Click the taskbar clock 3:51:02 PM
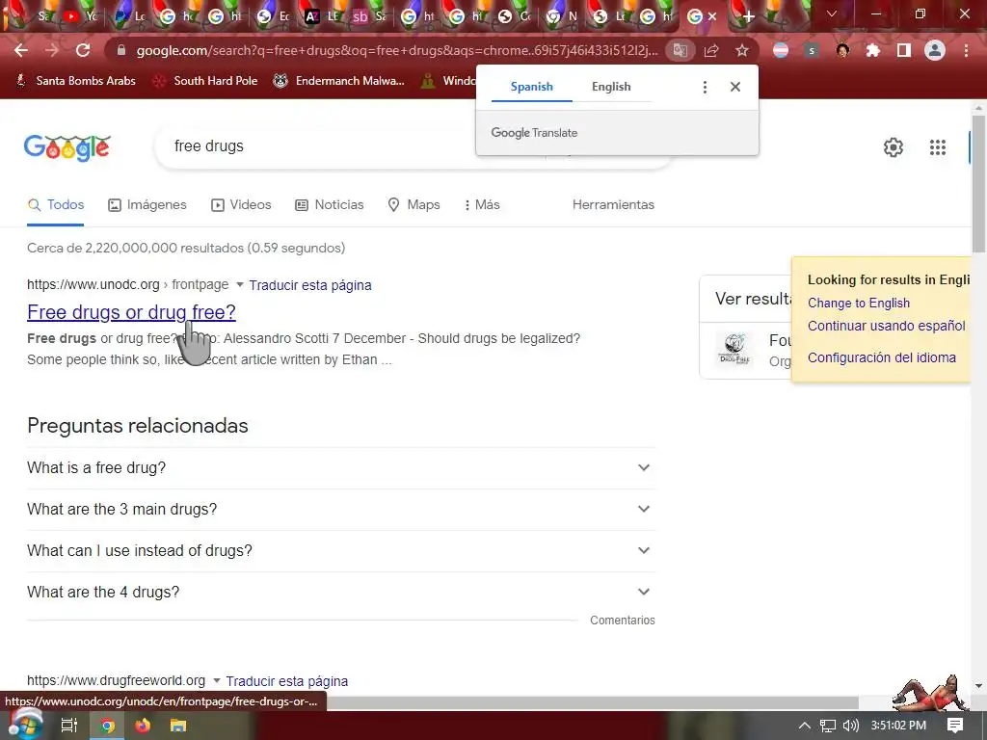 (898, 726)
